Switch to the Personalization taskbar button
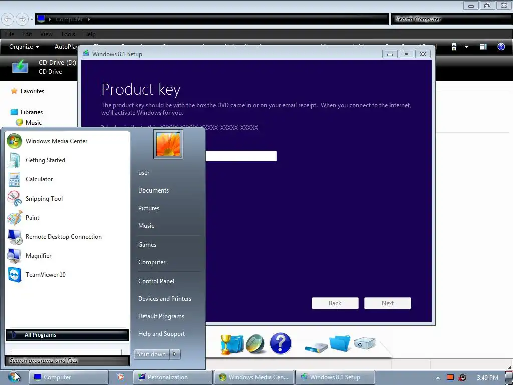The width and height of the screenshot is (513, 385). click(x=173, y=377)
